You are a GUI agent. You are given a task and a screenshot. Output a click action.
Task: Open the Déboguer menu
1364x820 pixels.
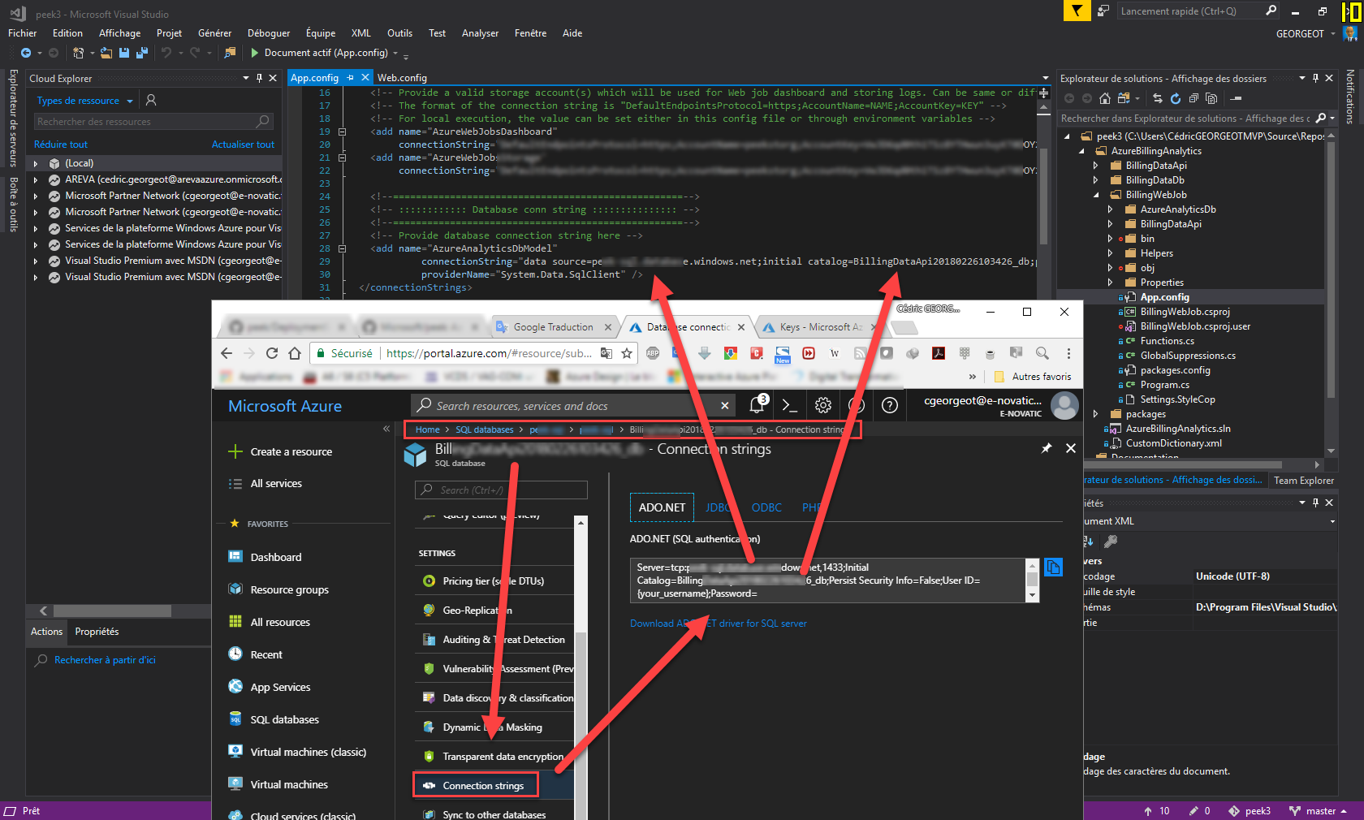[269, 33]
